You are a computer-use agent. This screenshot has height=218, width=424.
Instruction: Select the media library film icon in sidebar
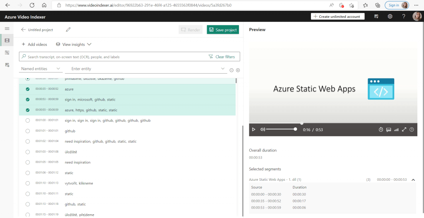(7, 41)
